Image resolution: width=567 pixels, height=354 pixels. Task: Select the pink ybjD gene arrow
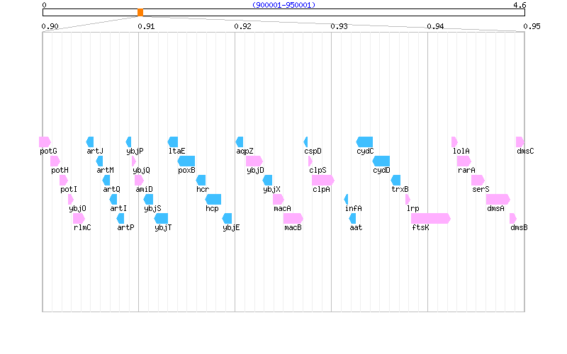[254, 161]
